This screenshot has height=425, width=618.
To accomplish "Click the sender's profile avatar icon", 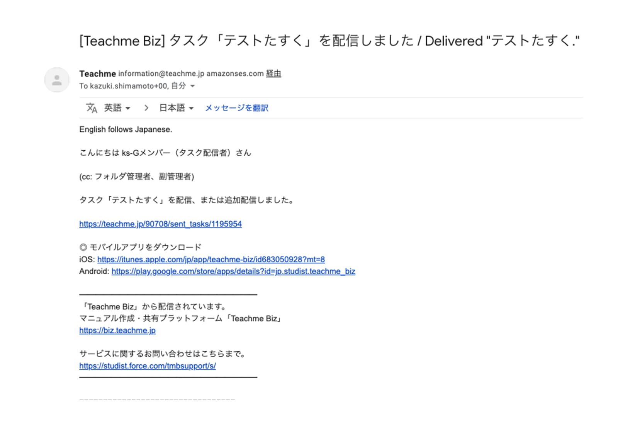I will click(x=57, y=80).
